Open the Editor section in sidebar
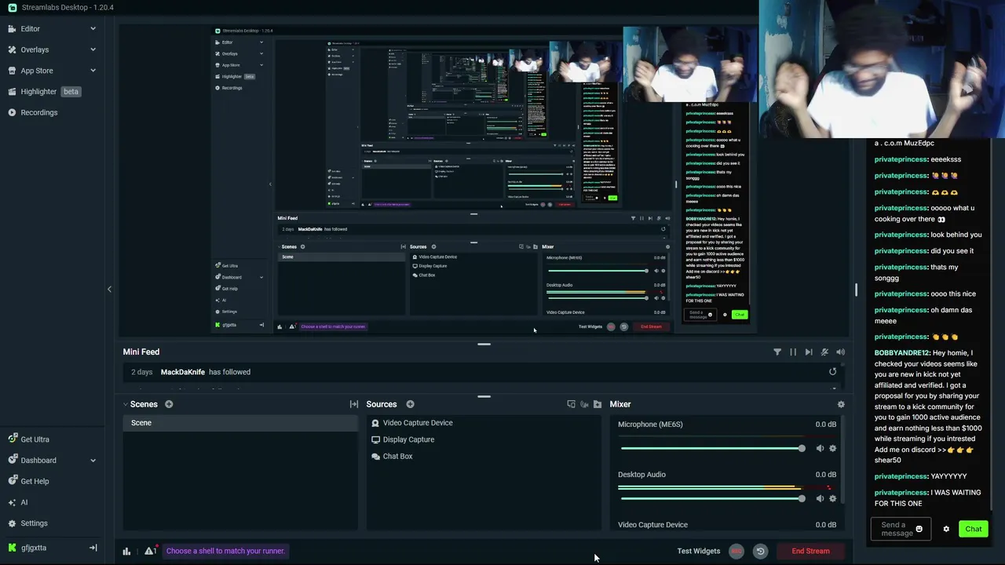Viewport: 1005px width, 565px height. click(x=30, y=29)
